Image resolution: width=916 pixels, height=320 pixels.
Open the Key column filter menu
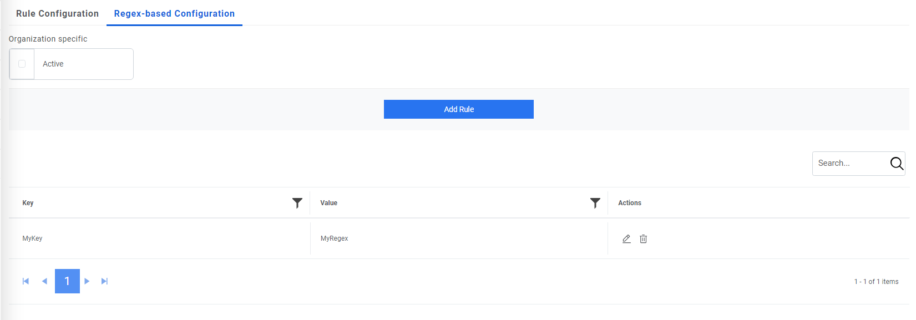click(x=297, y=203)
